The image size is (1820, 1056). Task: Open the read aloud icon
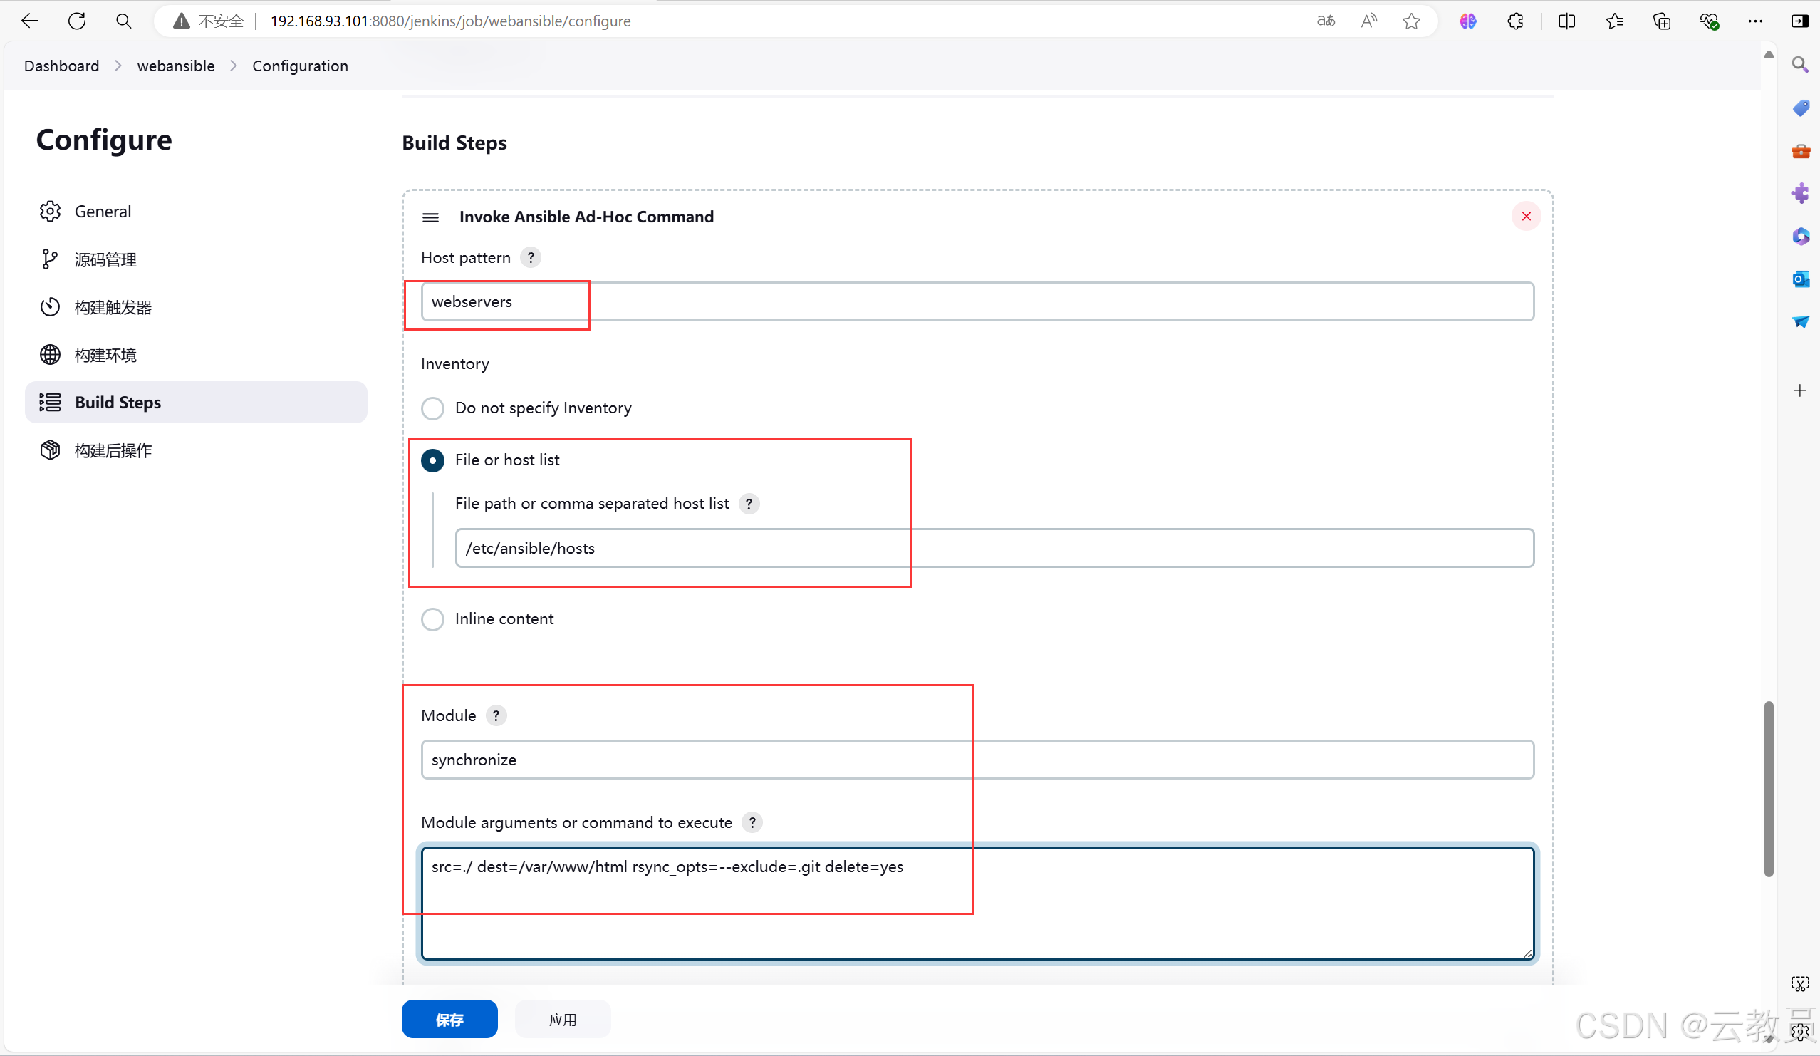click(x=1368, y=21)
